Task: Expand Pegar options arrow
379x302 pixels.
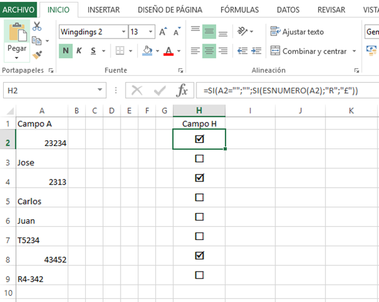Action: pos(16,57)
